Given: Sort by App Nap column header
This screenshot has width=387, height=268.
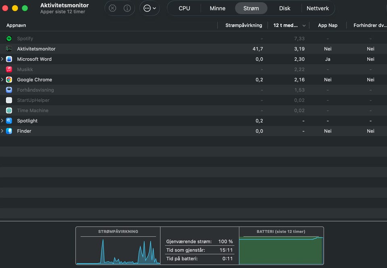Looking at the screenshot, I should (327, 25).
